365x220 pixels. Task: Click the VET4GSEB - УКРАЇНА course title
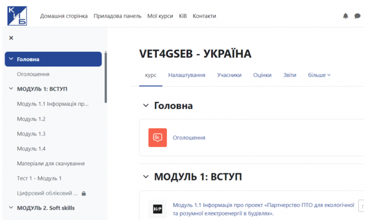pyautogui.click(x=195, y=54)
